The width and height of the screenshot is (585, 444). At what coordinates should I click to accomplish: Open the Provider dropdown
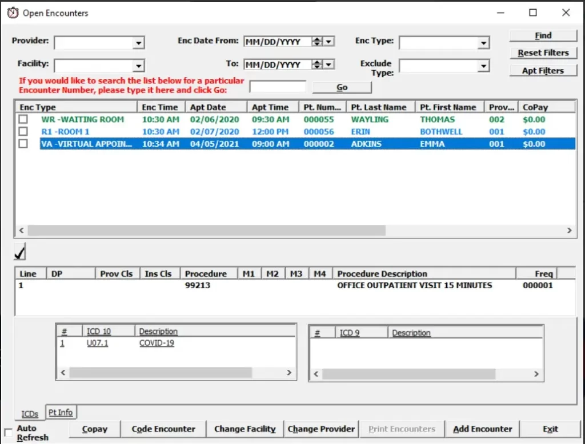pos(140,42)
